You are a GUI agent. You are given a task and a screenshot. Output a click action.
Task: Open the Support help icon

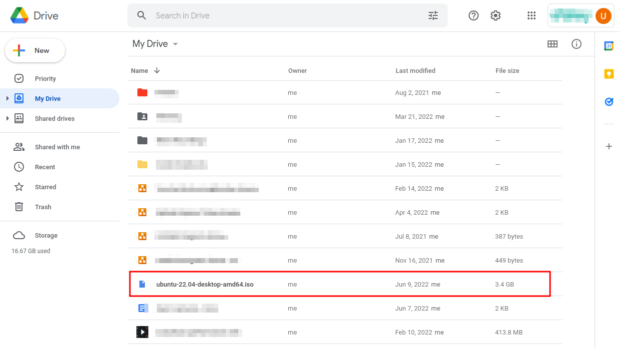click(x=474, y=15)
